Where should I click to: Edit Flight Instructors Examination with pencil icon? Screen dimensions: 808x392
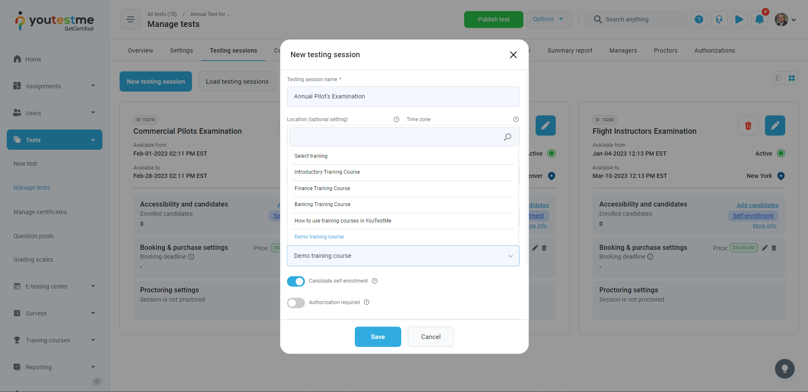pos(775,125)
